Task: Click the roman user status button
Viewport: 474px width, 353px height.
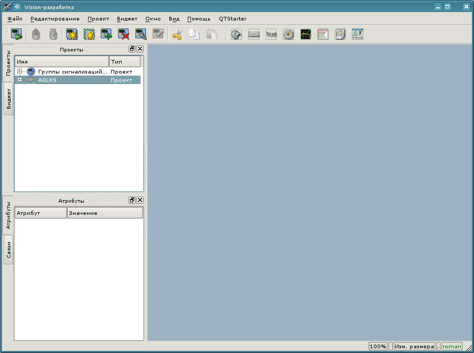Action: pyautogui.click(x=451, y=347)
